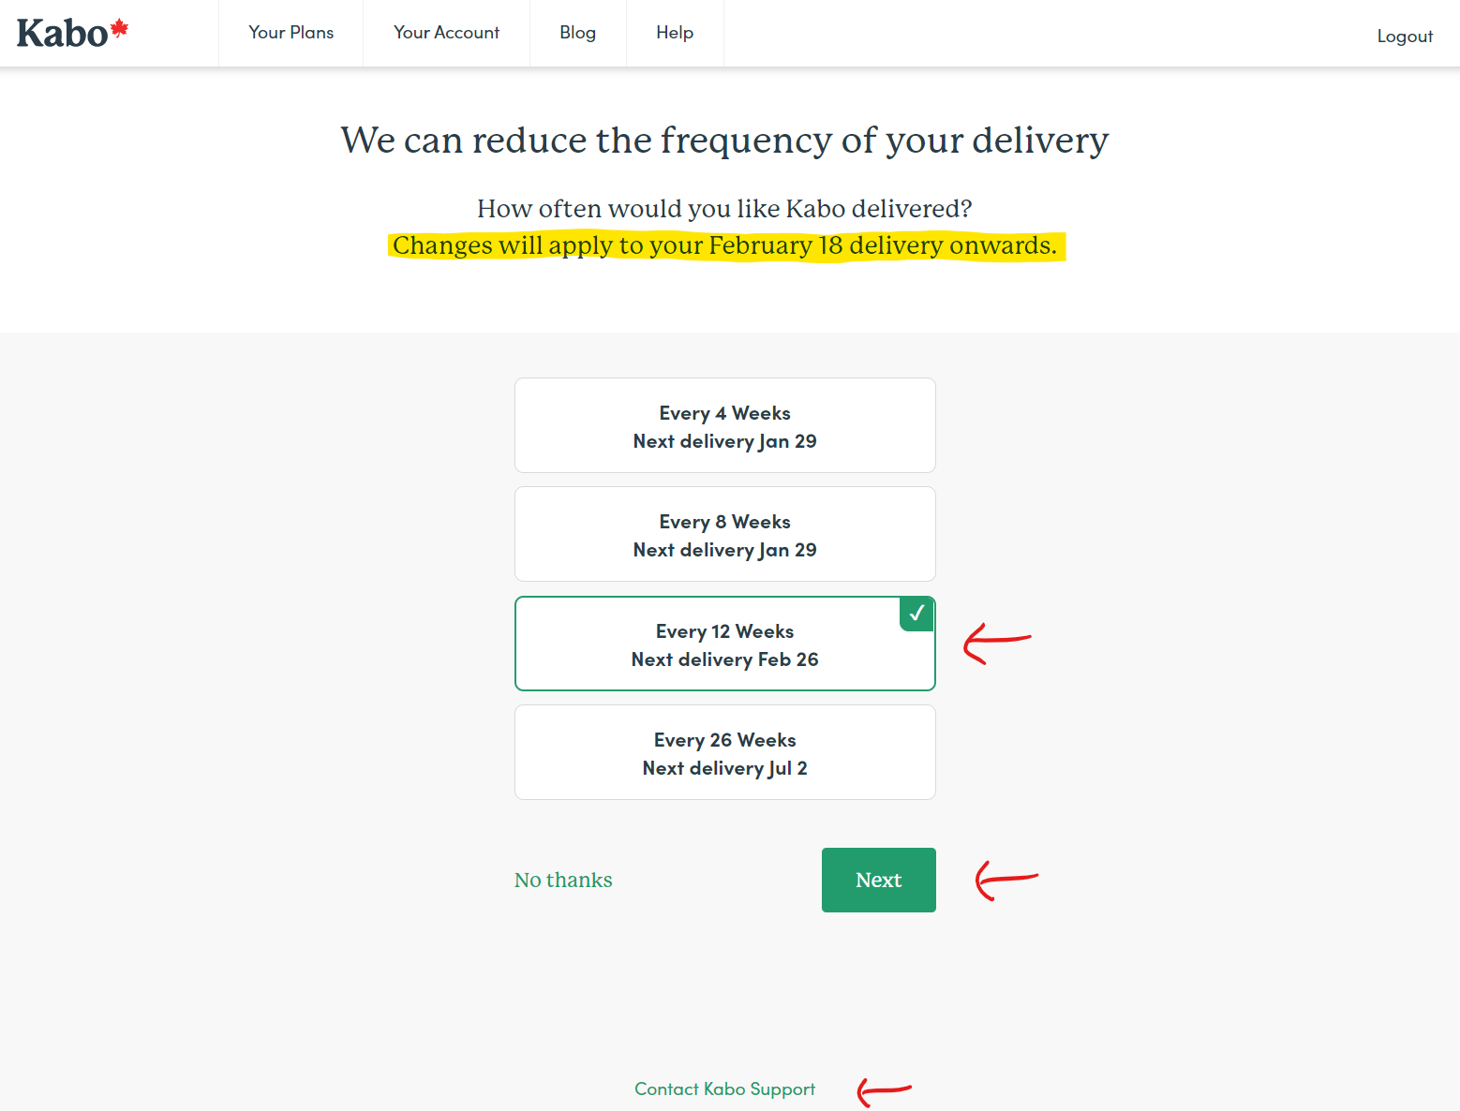This screenshot has width=1460, height=1111.
Task: Open the Your Plans menu item
Action: 291,33
